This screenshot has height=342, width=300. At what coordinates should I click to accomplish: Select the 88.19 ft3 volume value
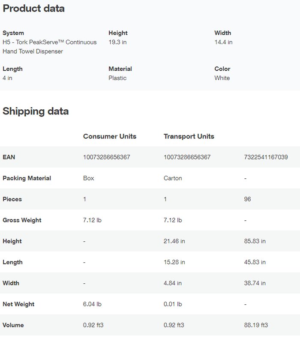point(256,325)
